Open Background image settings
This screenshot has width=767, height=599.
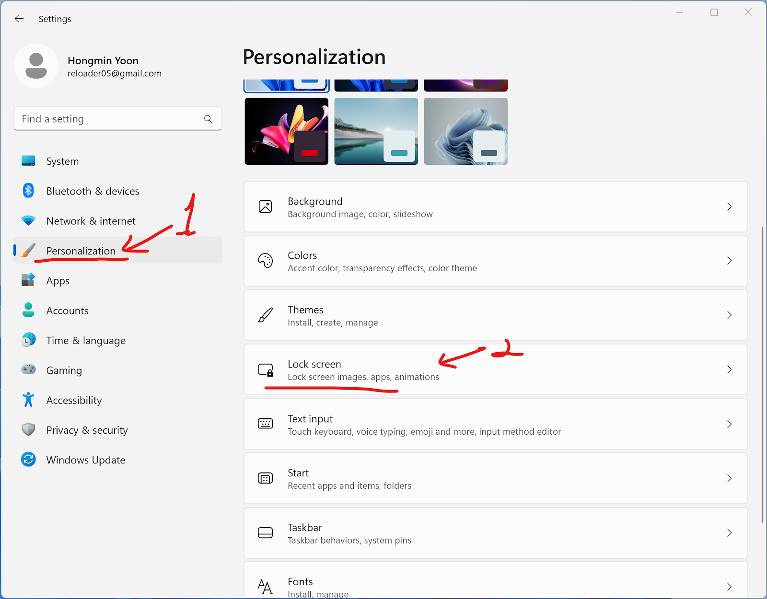point(496,207)
